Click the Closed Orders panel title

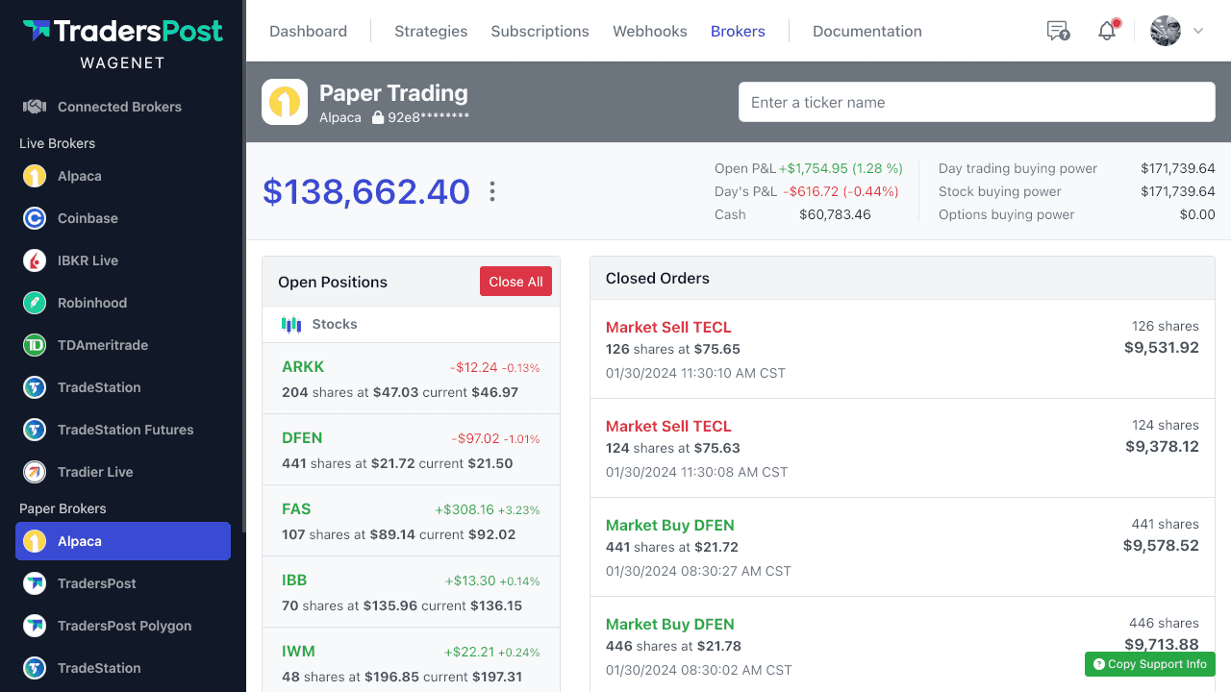pos(658,278)
